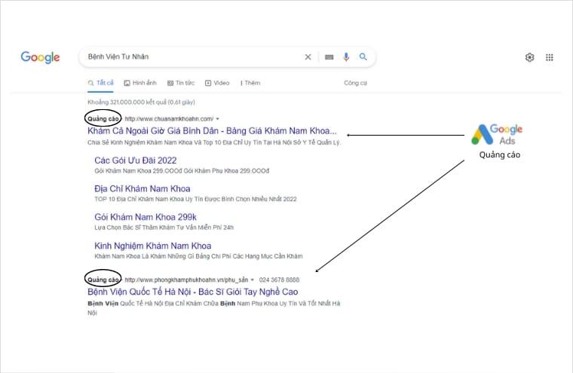Switch to the Tin tức tab
The height and width of the screenshot is (373, 573).
(x=181, y=83)
